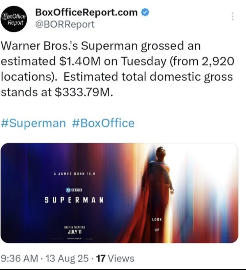This screenshot has height=270, width=246.
Task: Open the BoxOfficeReport.com display name
Action: (87, 12)
